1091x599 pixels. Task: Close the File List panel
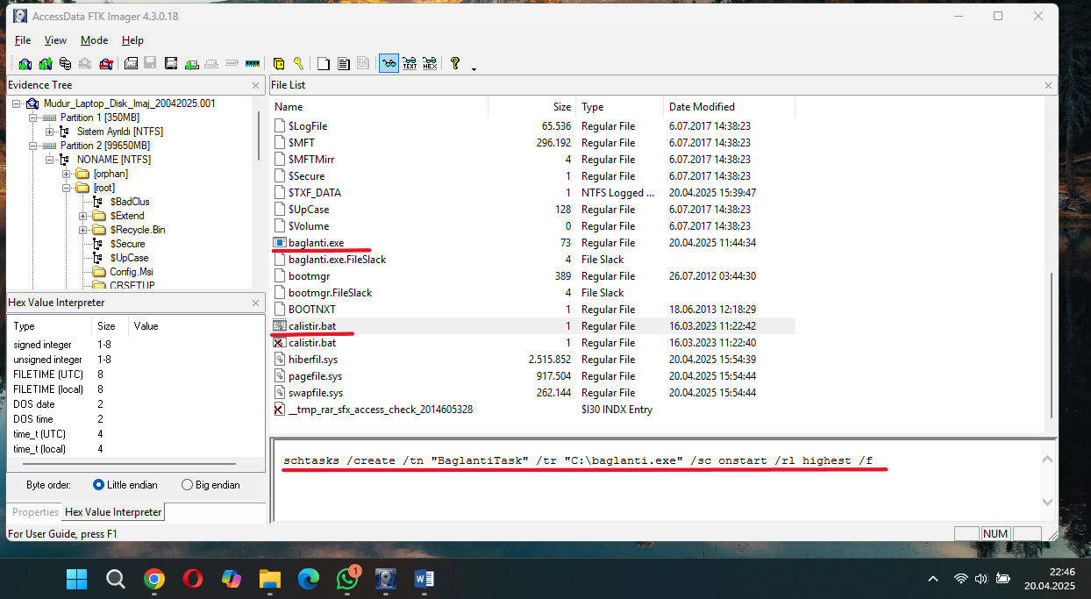coord(1048,85)
